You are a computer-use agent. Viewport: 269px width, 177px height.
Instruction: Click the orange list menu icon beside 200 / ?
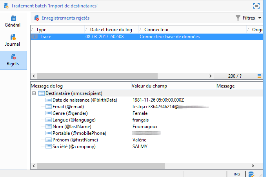pos(259,76)
